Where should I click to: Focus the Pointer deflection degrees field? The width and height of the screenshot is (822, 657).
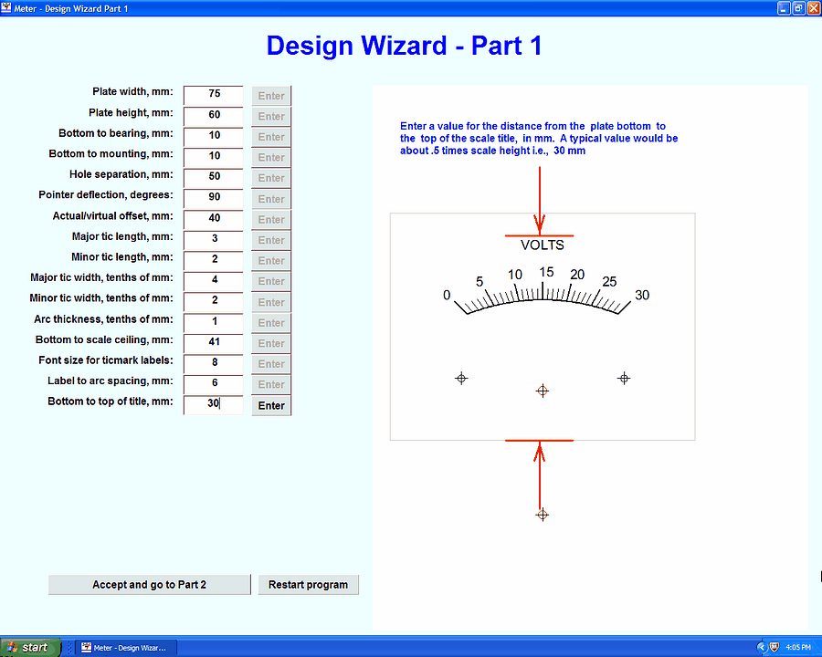[214, 197]
